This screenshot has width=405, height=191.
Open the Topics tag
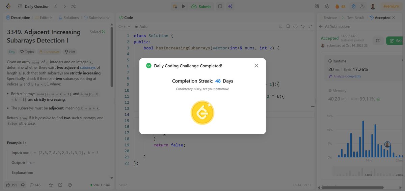click(27, 52)
